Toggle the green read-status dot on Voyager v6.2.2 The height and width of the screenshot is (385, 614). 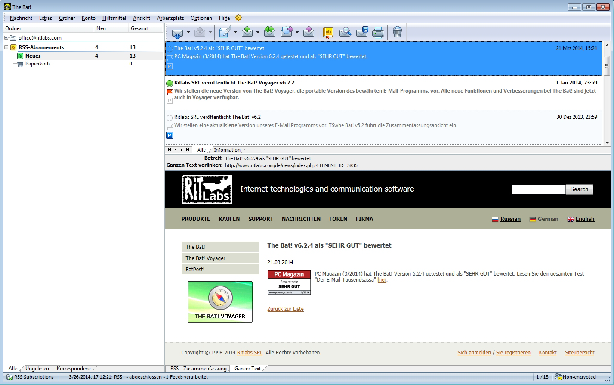(x=170, y=83)
